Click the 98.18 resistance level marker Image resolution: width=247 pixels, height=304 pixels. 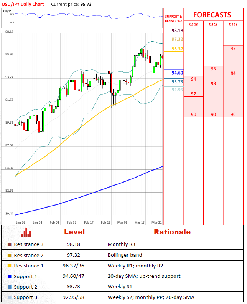click(x=177, y=30)
